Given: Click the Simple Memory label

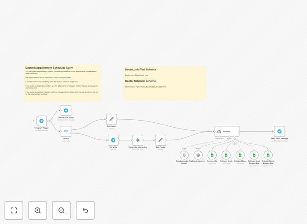Looking at the screenshot, I should click(x=198, y=161).
